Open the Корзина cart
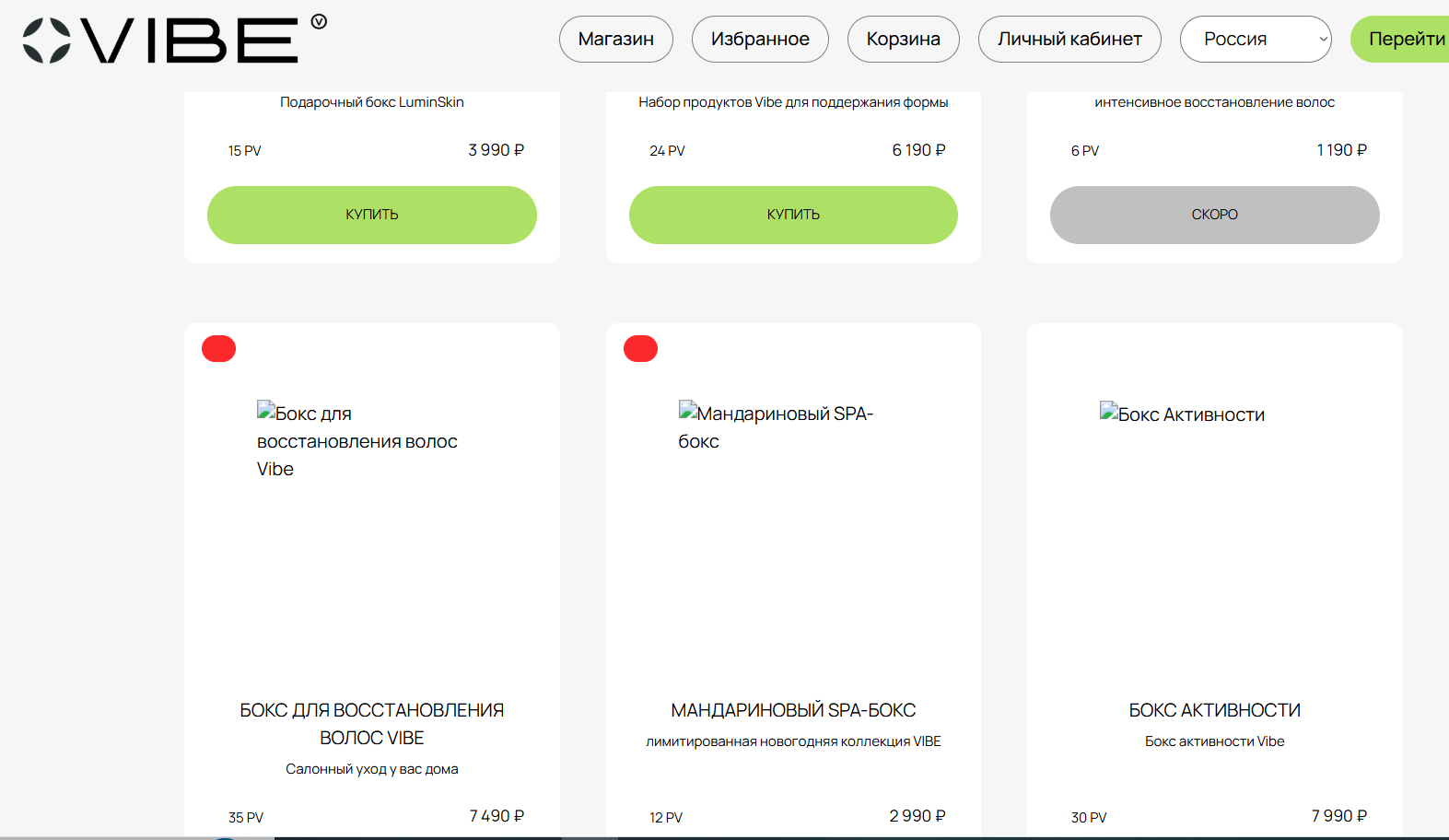This screenshot has height=840, width=1449. click(903, 40)
